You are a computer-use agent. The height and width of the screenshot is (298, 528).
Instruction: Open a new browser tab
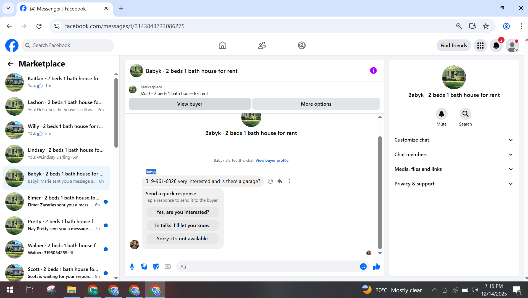pos(121,8)
